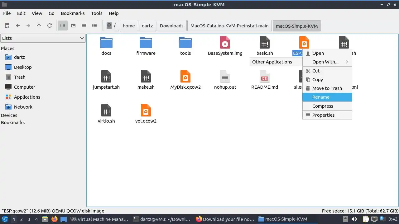
Task: Choose Copy in the context menu
Action: pos(327,80)
